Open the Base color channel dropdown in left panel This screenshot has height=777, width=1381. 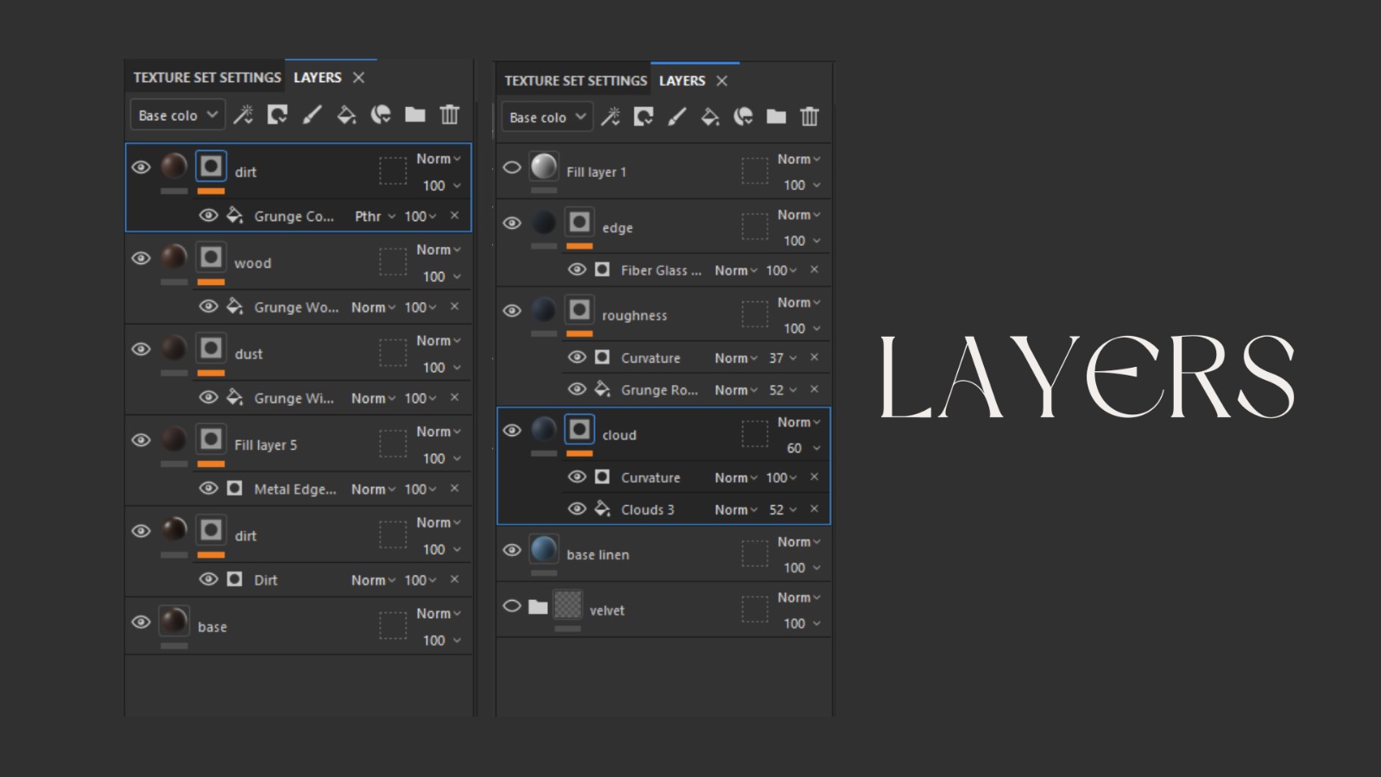pos(177,115)
